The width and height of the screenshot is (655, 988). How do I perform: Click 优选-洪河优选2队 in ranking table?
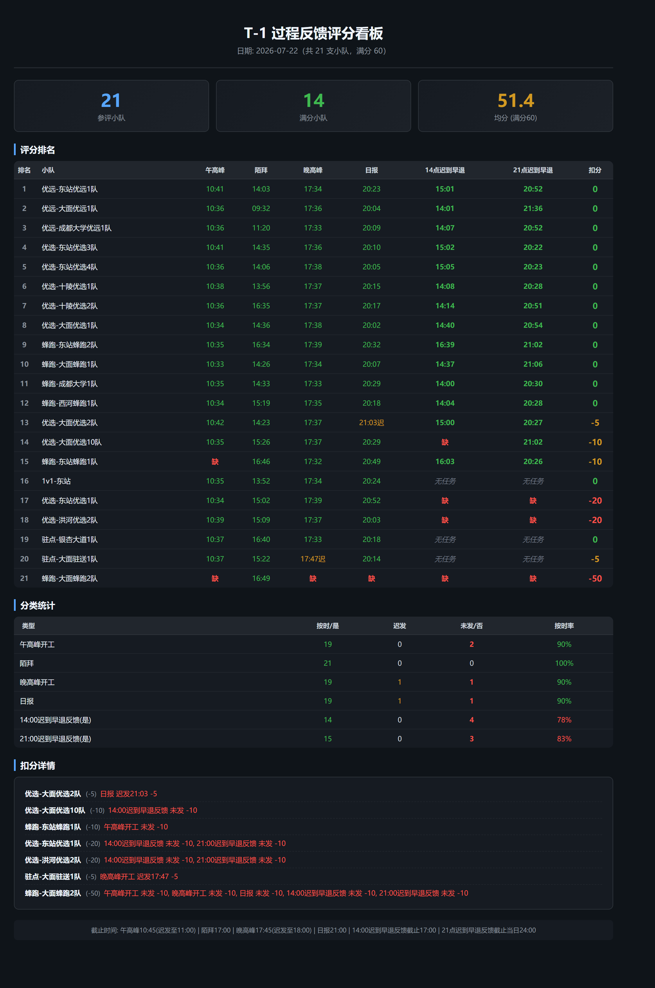[x=70, y=520]
